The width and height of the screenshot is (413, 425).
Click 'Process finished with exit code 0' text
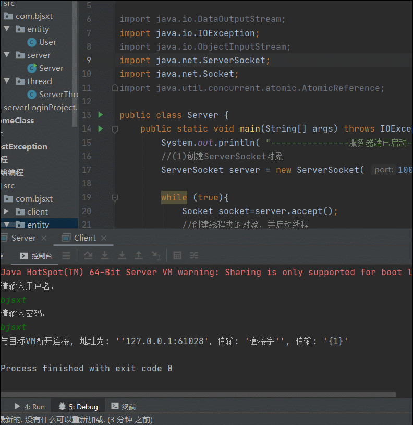tap(87, 368)
